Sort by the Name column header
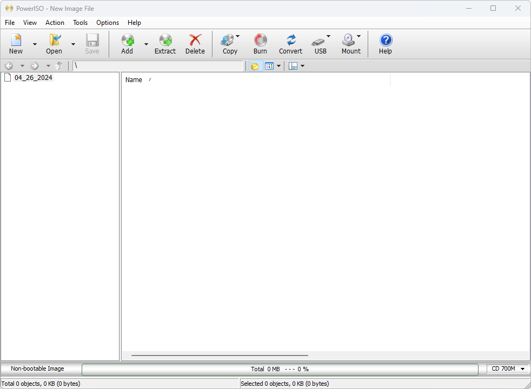Image resolution: width=531 pixels, height=389 pixels. coord(256,80)
